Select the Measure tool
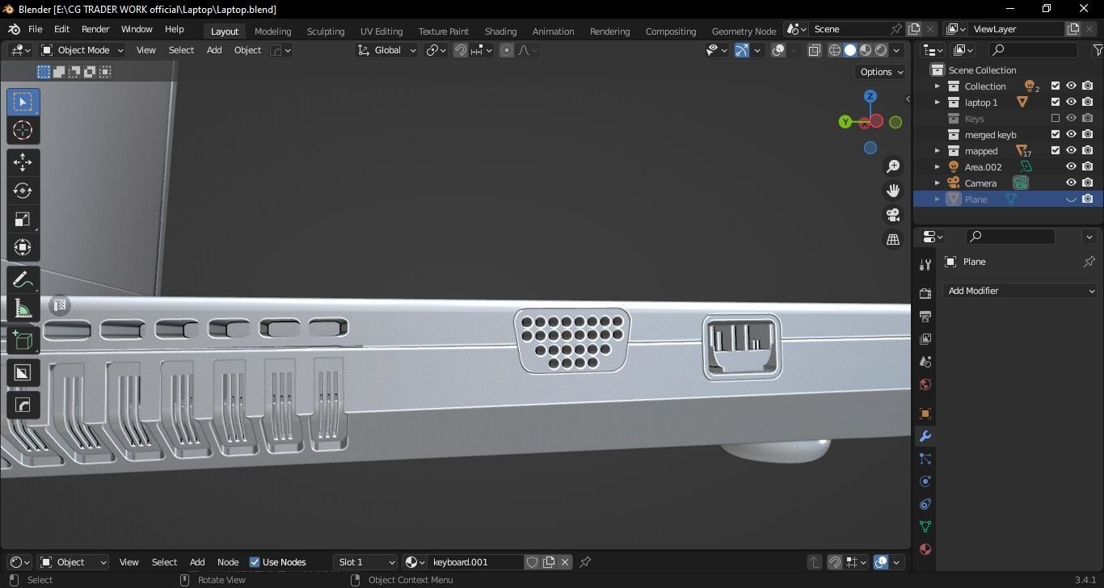 coord(23,308)
